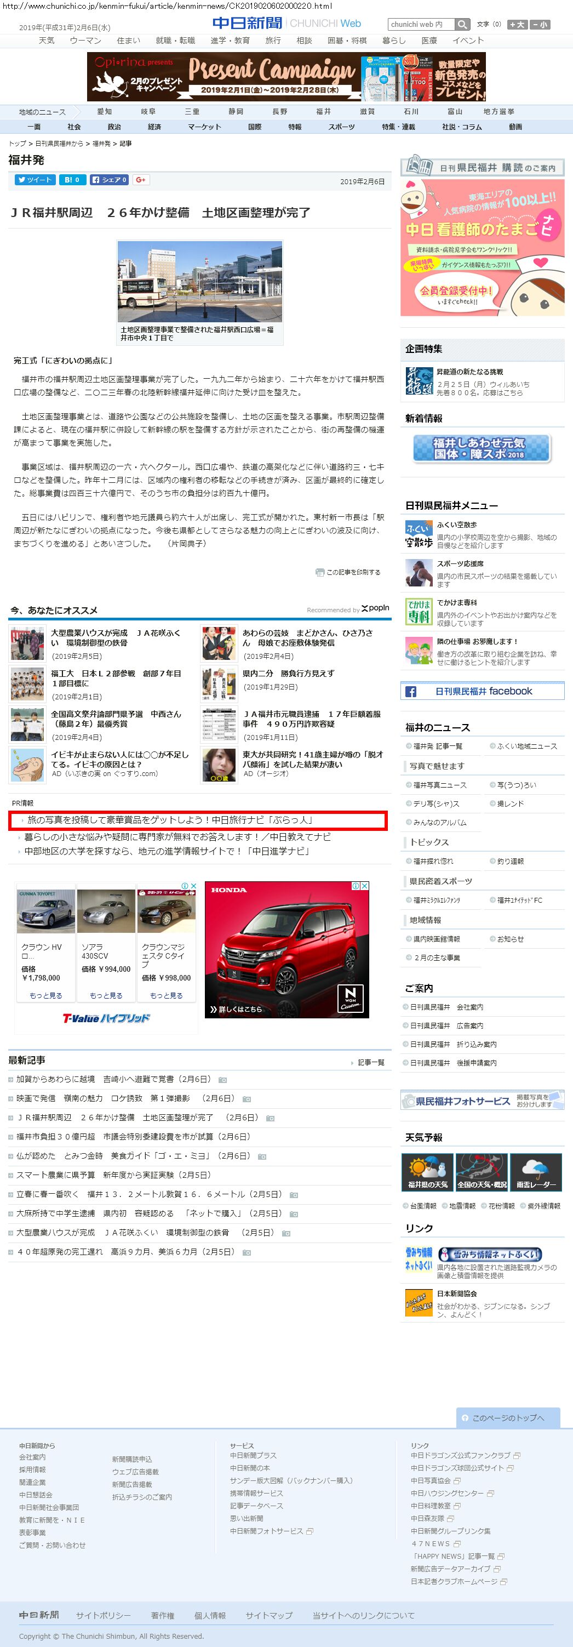
Task: Open 福井県の天気 weather icon
Action: click(427, 1172)
